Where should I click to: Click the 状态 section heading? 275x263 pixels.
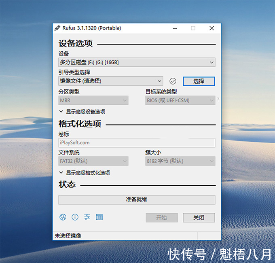[67, 185]
